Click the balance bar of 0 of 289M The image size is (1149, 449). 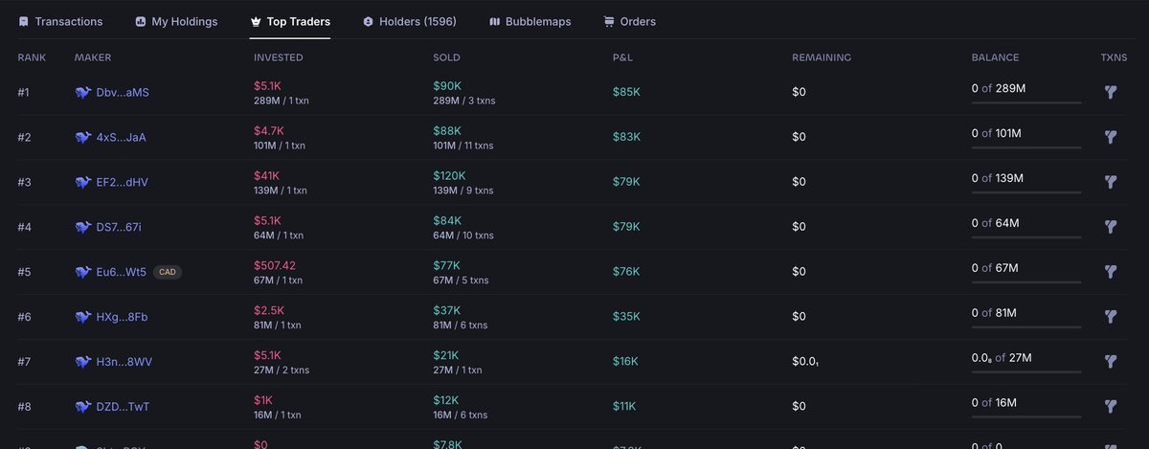[x=1025, y=101]
